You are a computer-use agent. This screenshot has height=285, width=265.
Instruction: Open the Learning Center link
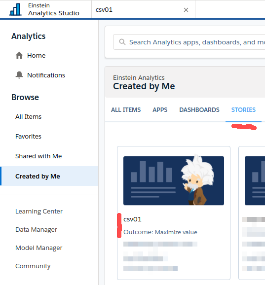[39, 211]
